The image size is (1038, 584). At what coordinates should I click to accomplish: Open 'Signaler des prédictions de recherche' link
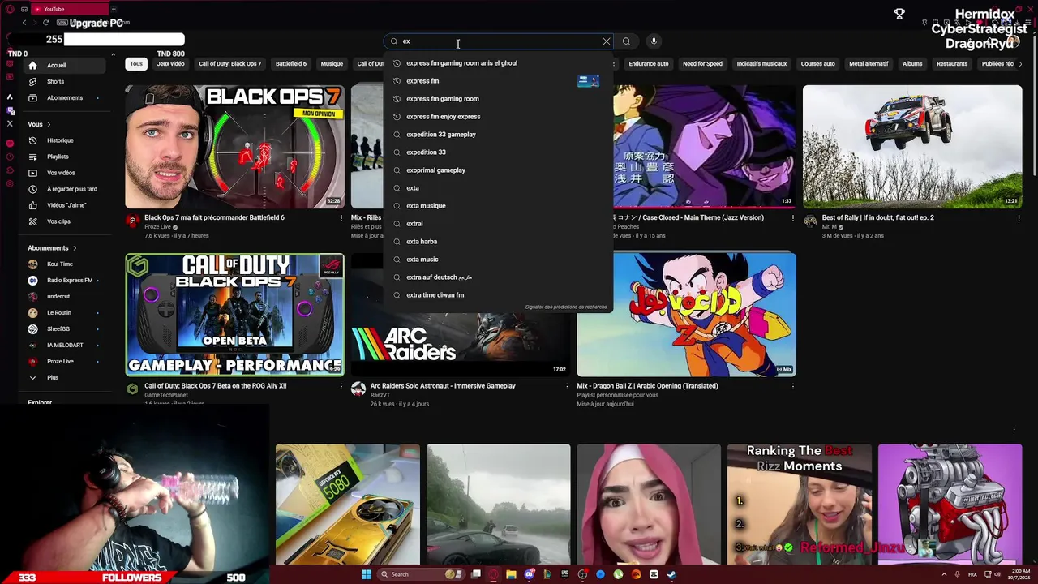click(x=566, y=307)
